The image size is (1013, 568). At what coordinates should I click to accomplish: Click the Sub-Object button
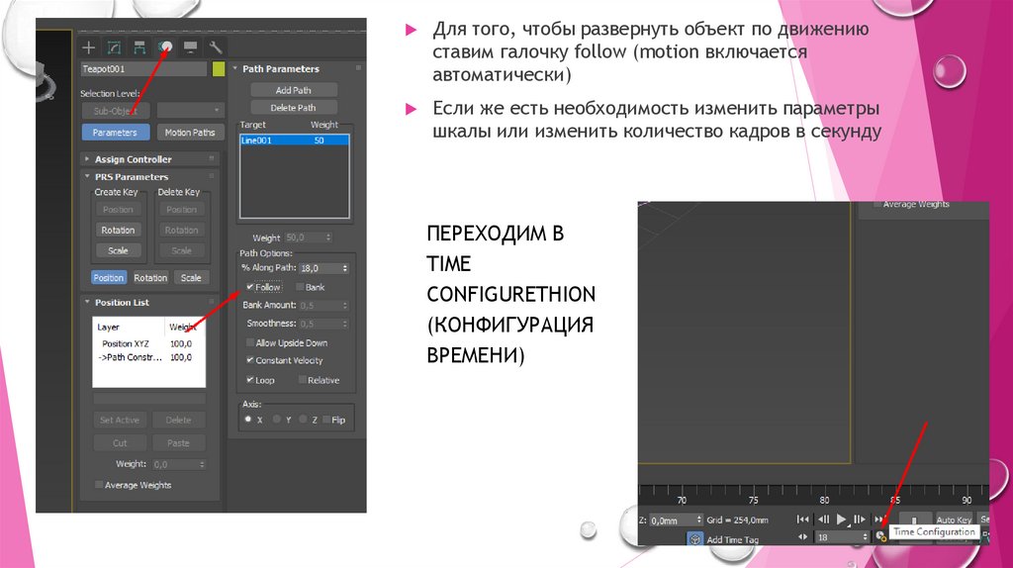coord(116,111)
